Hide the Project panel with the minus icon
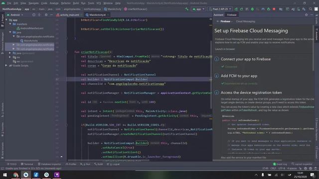This screenshot has width=319, height=179. tap(51, 15)
